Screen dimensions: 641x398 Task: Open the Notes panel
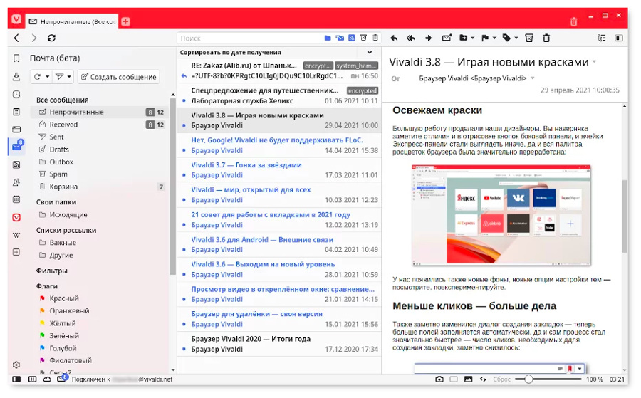[x=16, y=112]
